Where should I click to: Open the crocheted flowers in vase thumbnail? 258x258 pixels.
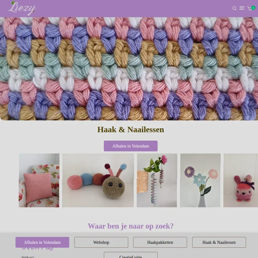coord(200,180)
